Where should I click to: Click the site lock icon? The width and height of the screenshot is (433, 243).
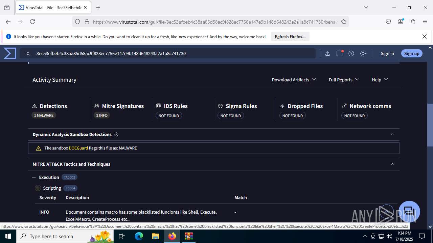click(87, 22)
